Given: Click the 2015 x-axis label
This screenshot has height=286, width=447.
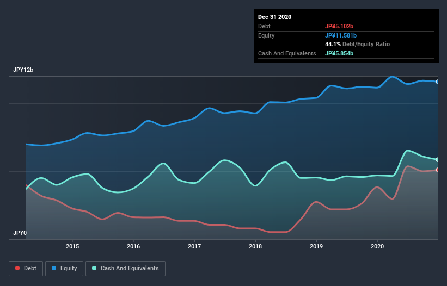Looking at the screenshot, I should pyautogui.click(x=72, y=246).
